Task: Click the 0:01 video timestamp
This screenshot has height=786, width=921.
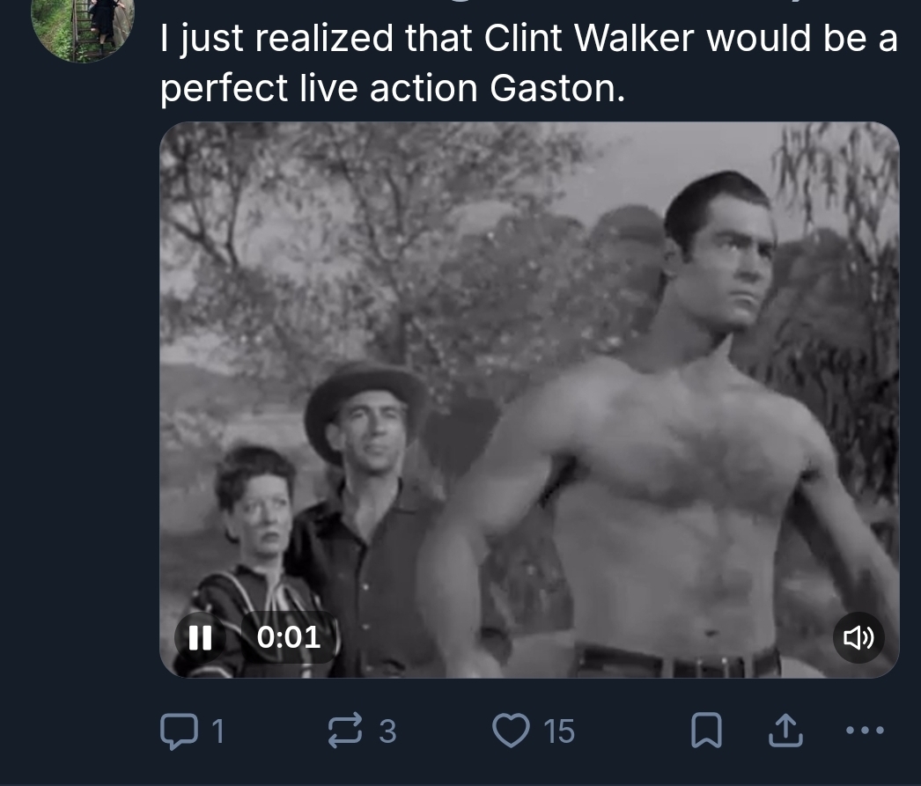Action: pyautogui.click(x=289, y=637)
